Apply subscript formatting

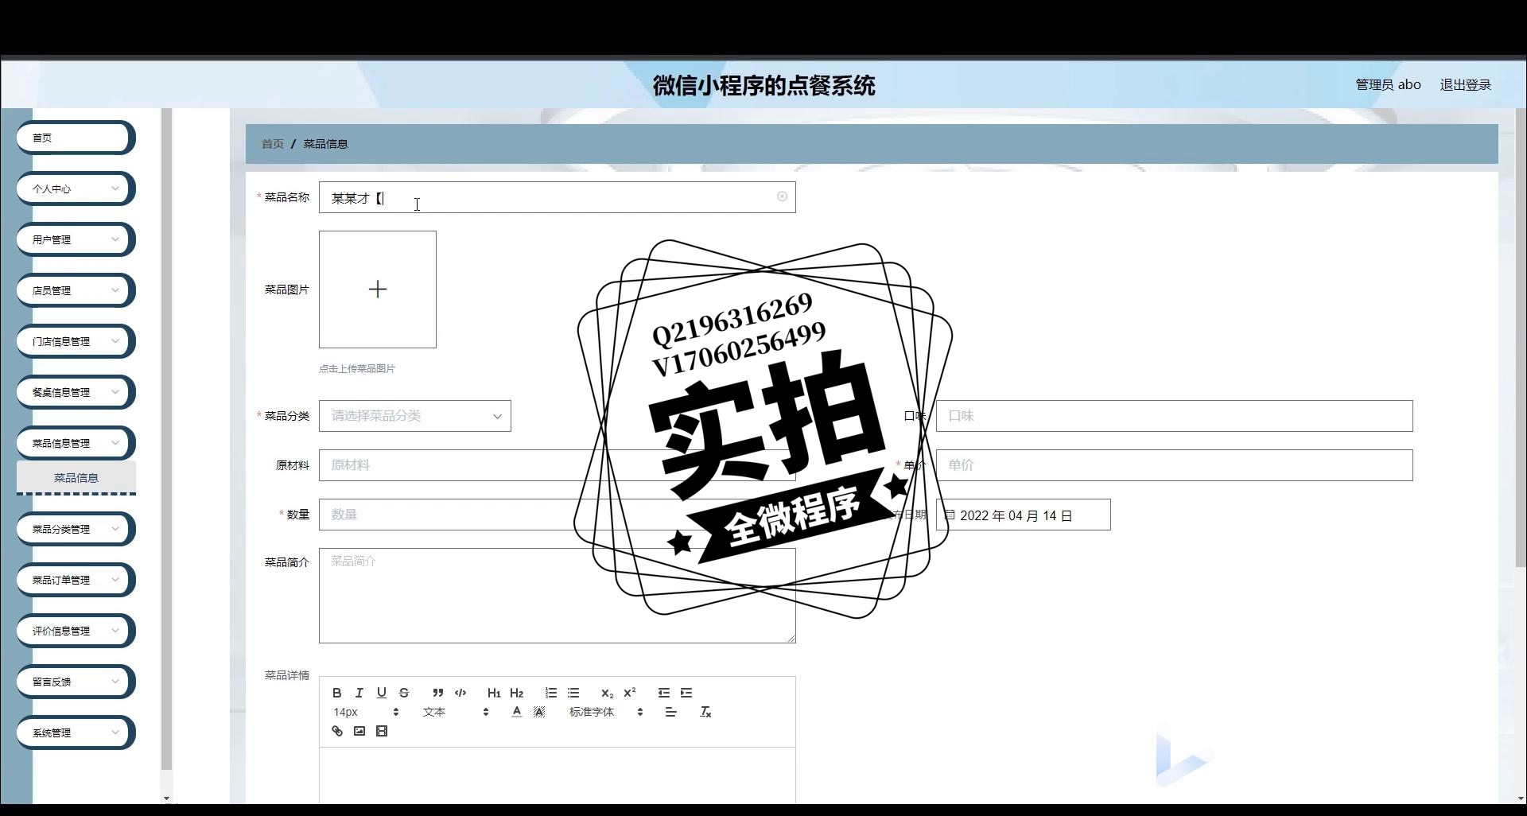[607, 693]
